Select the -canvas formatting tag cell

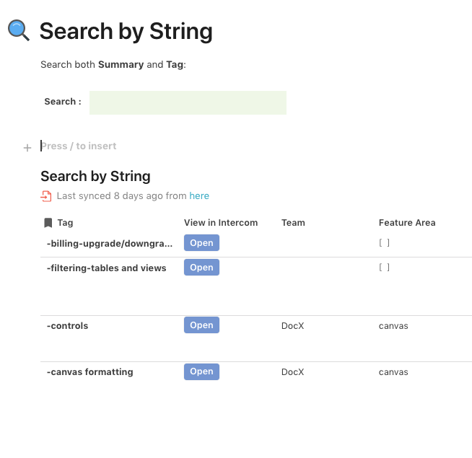(x=90, y=372)
